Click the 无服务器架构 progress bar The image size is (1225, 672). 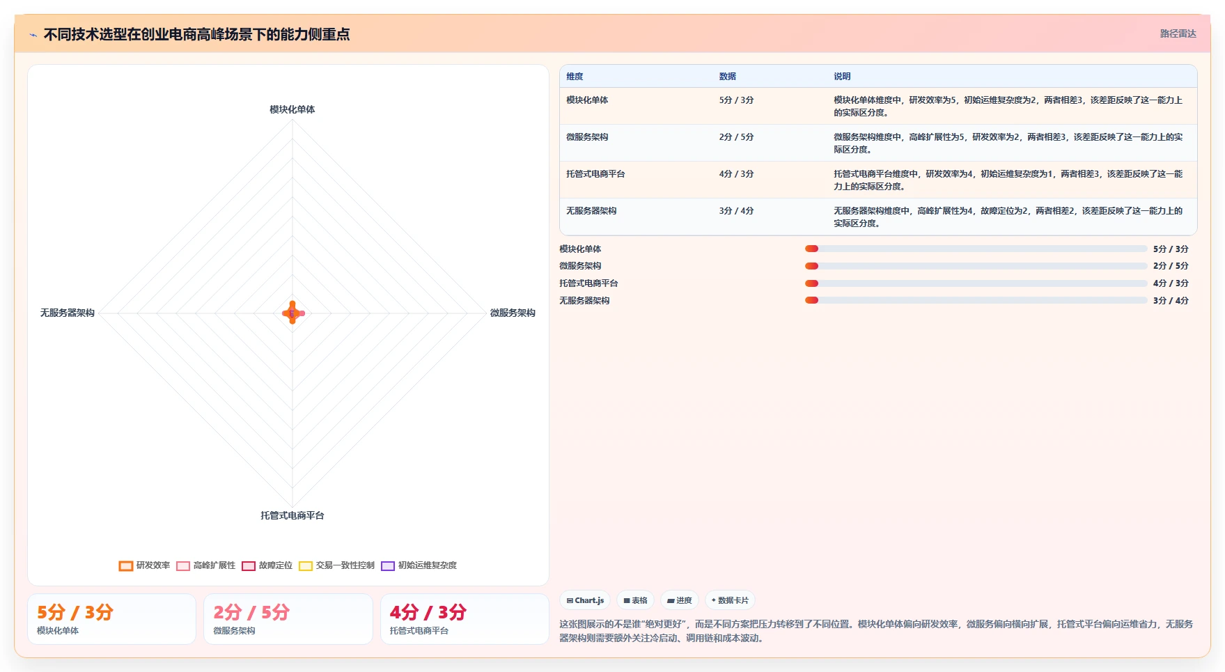click(976, 301)
